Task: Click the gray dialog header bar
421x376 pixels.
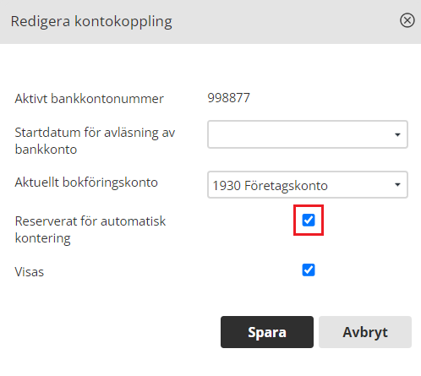Action: tap(210, 22)
